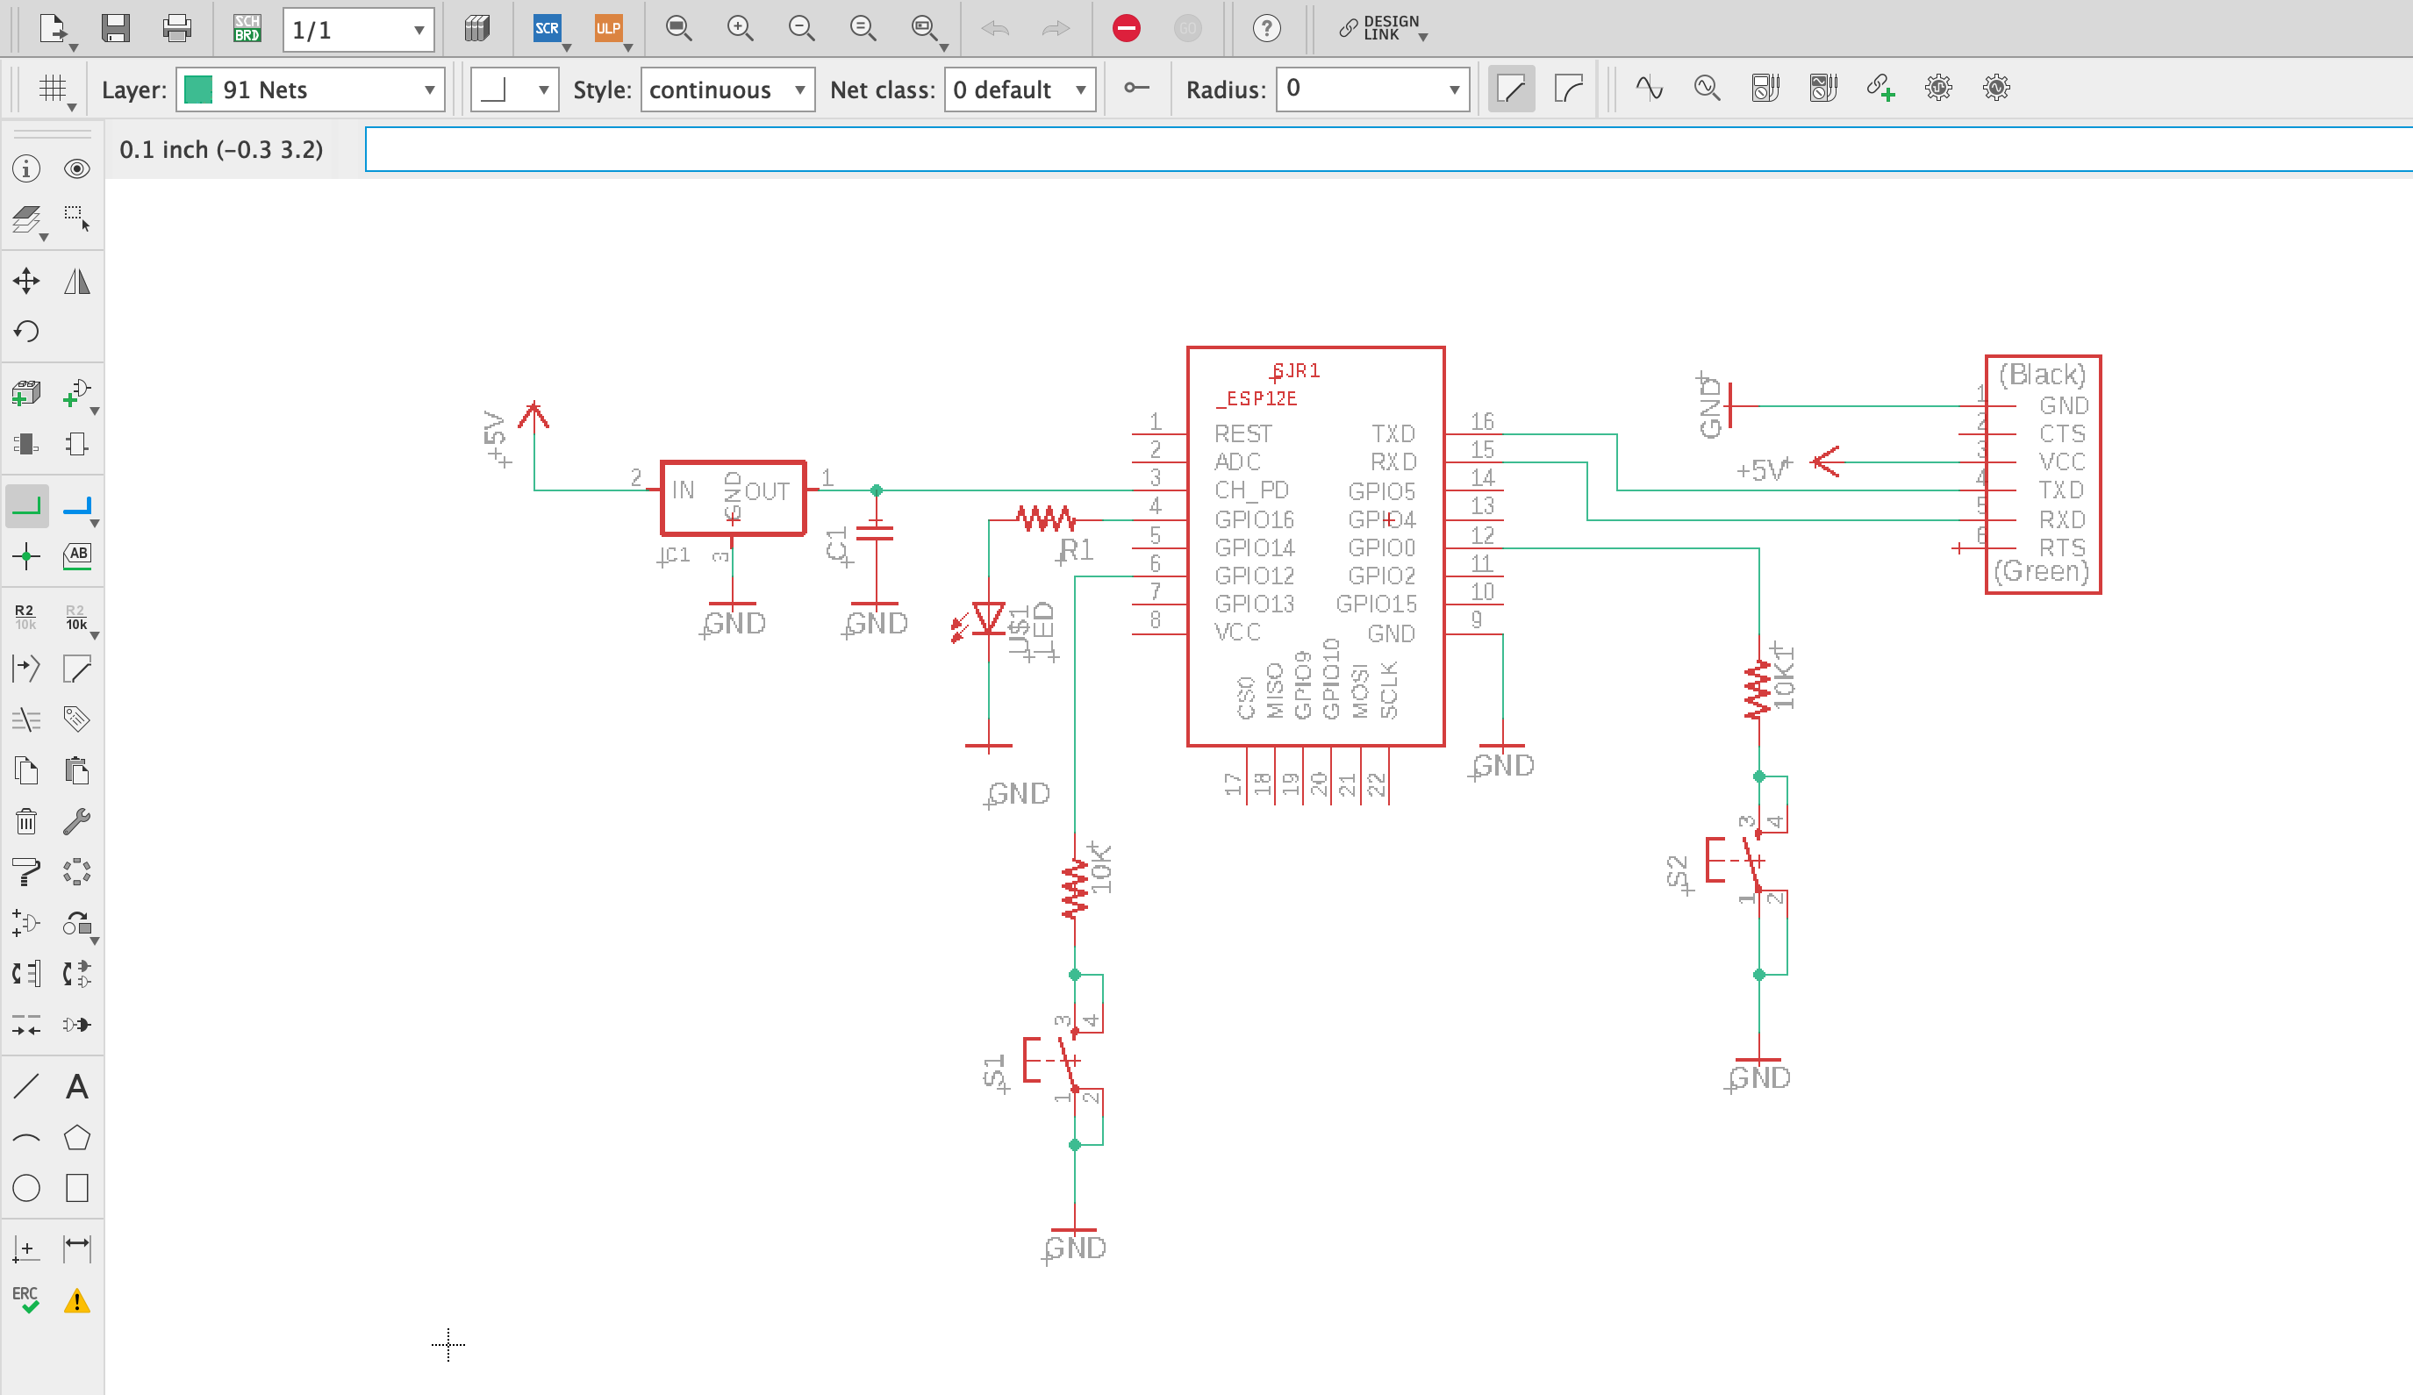Open the CAM processor icon

coord(476,29)
